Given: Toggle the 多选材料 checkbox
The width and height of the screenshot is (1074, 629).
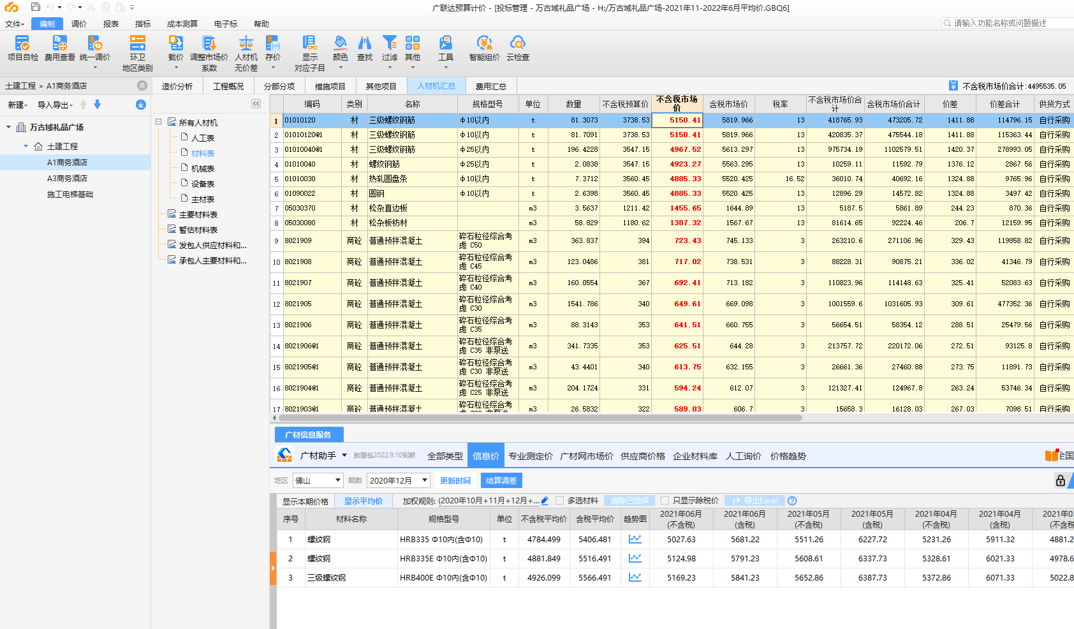Looking at the screenshot, I should click(560, 501).
